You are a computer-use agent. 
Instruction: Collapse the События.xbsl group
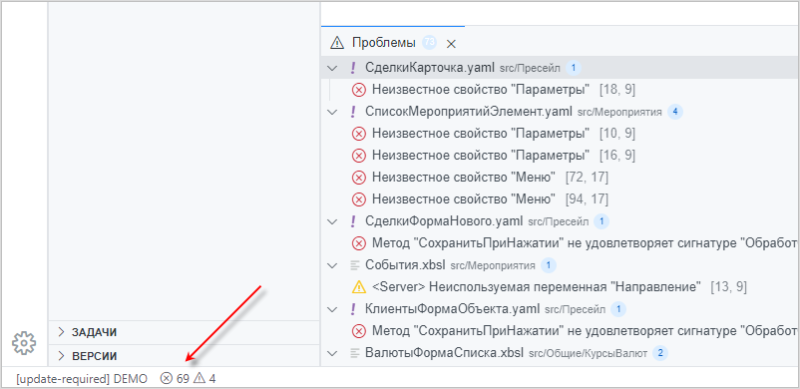click(x=332, y=265)
